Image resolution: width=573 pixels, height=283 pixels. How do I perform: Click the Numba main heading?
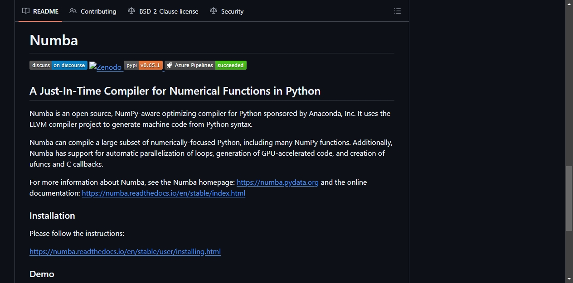[54, 40]
